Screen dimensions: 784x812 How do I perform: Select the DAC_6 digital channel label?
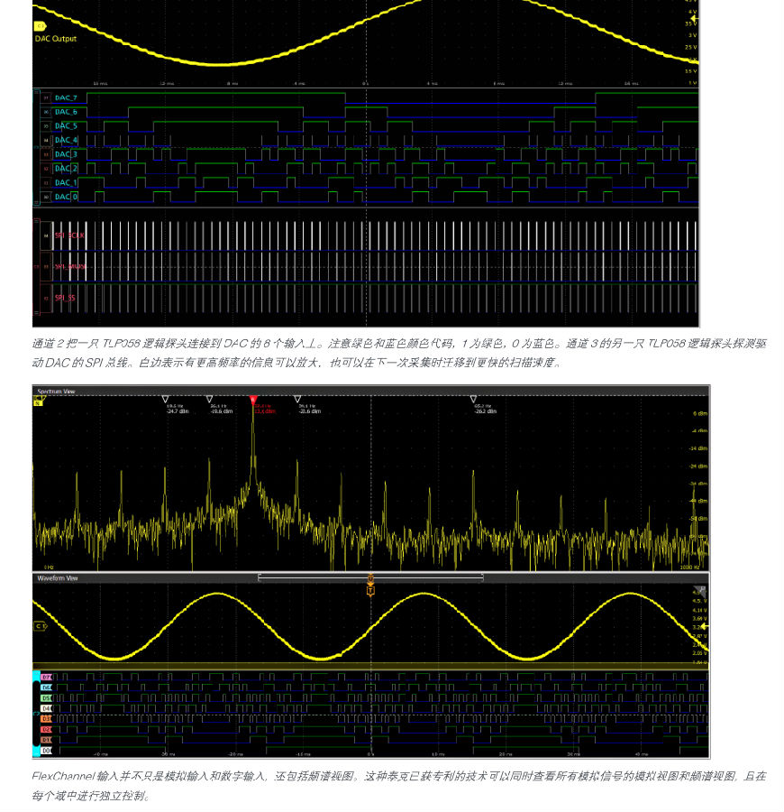point(66,112)
